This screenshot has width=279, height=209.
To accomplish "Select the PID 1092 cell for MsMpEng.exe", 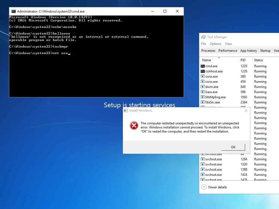I will click(244, 97).
